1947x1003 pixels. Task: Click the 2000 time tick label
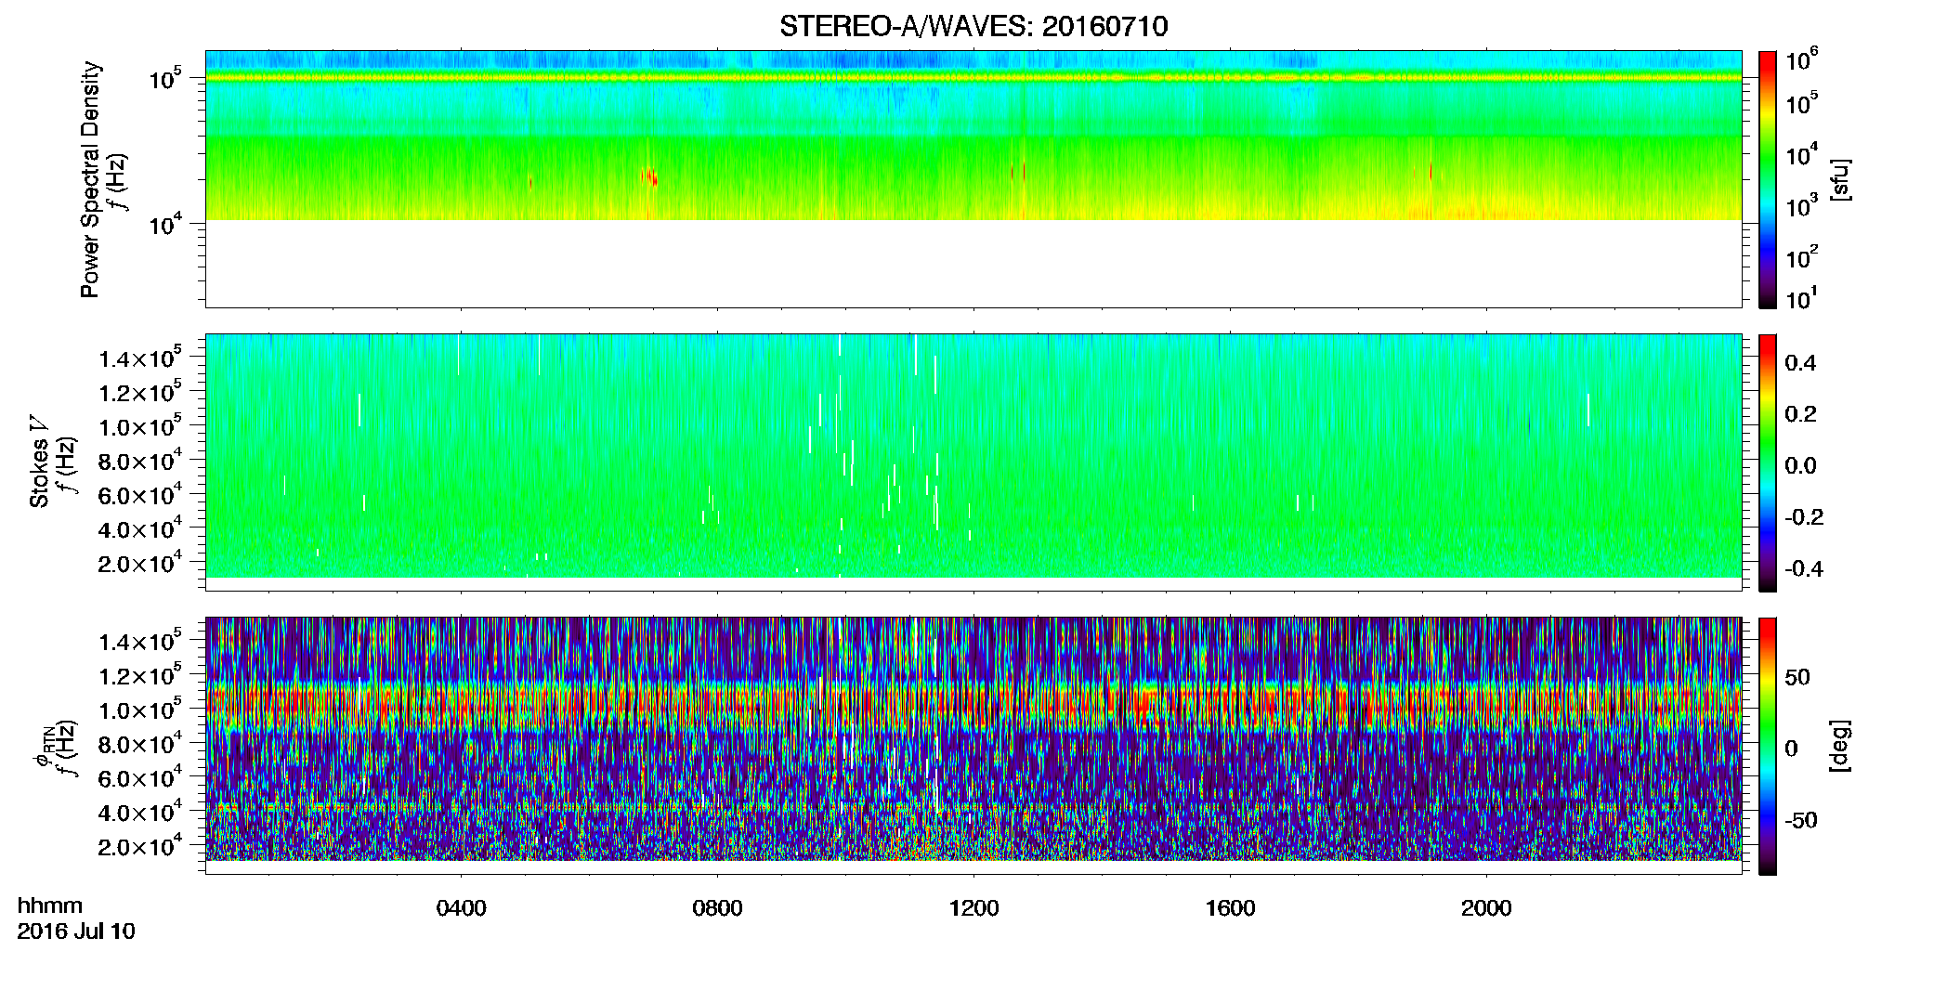1486,908
